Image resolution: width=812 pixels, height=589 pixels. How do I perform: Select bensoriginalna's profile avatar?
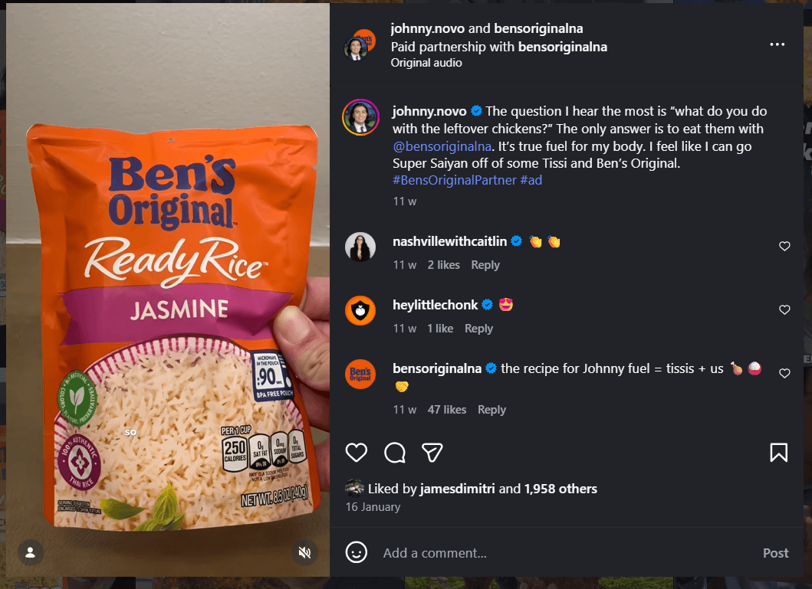360,374
